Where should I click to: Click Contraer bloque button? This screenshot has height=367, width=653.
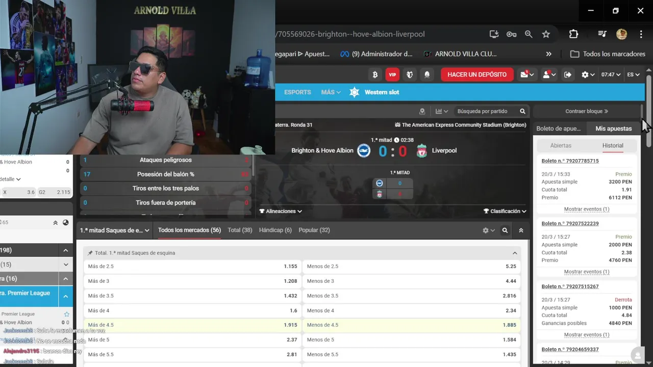click(x=587, y=111)
